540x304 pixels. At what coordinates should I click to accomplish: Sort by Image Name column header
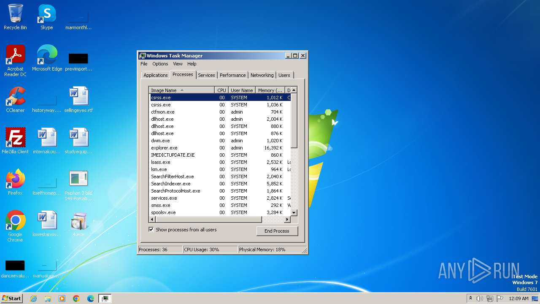pyautogui.click(x=182, y=90)
